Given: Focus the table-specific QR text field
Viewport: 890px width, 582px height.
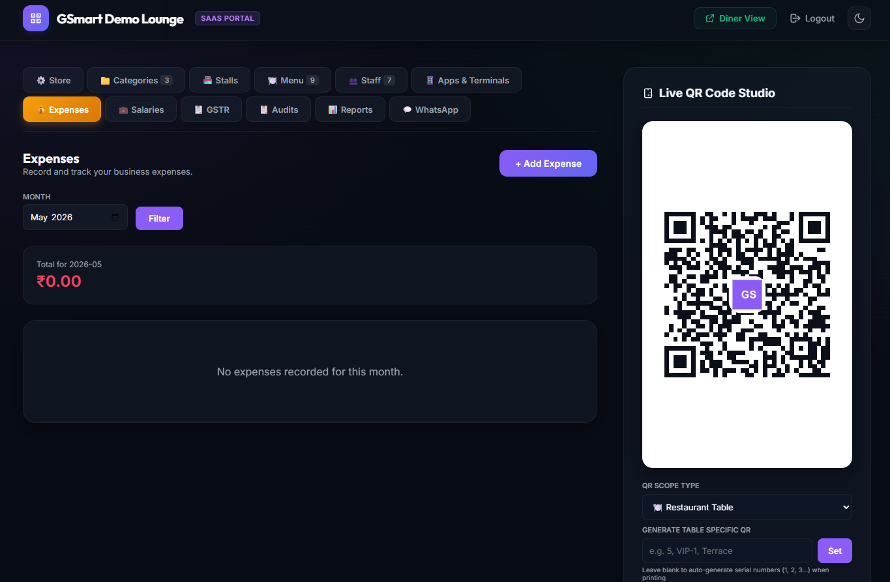Looking at the screenshot, I should coord(727,551).
